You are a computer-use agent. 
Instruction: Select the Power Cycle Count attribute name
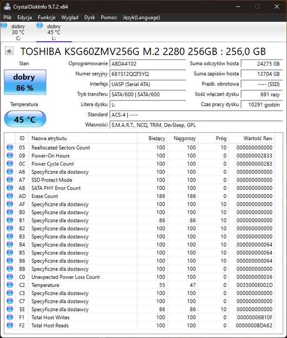(x=53, y=164)
